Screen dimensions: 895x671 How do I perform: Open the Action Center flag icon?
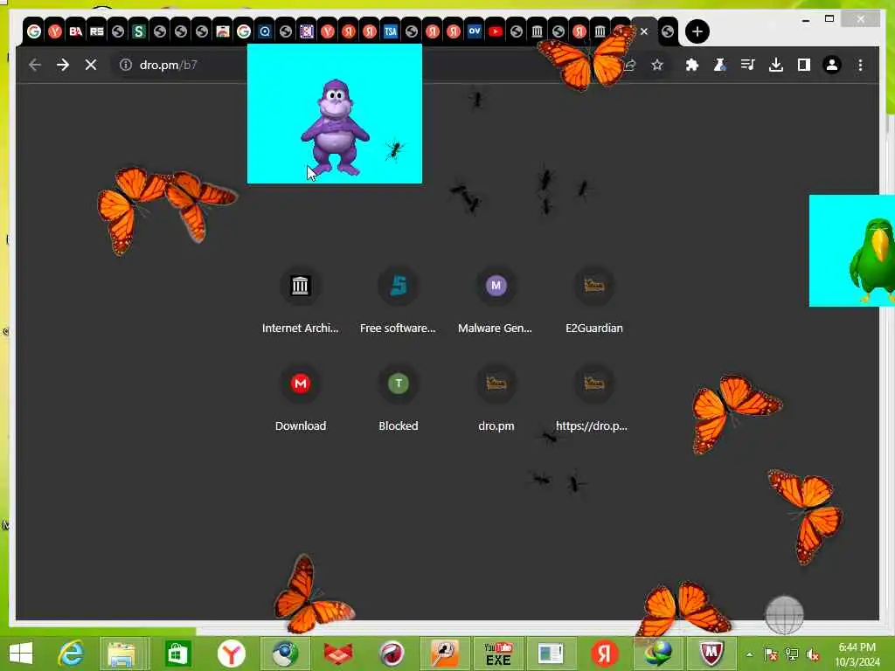[771, 654]
